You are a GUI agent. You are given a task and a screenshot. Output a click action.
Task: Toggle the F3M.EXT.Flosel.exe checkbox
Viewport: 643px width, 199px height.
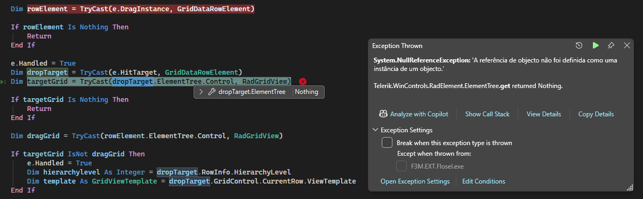pyautogui.click(x=402, y=166)
